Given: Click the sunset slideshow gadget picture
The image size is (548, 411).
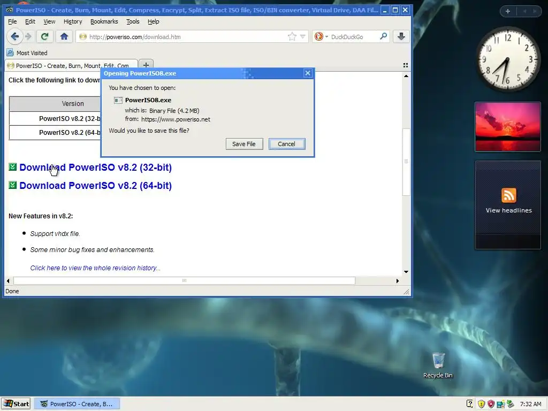Looking at the screenshot, I should tap(508, 127).
